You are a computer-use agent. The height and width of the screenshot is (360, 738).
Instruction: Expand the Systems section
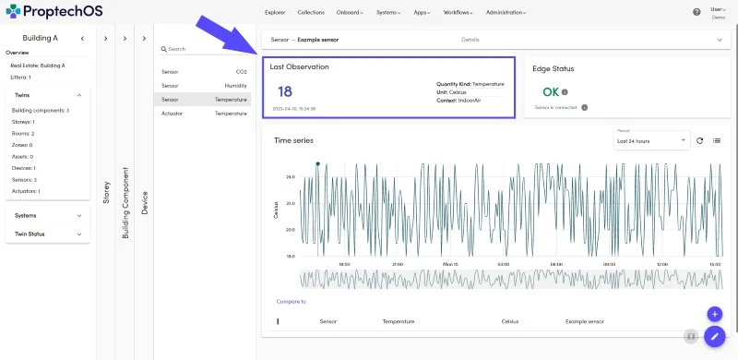click(x=79, y=216)
